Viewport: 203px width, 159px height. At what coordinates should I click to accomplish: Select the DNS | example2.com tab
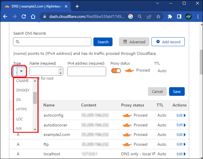coord(36,6)
